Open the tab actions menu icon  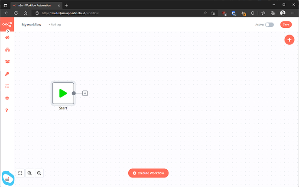click(x=5, y=5)
